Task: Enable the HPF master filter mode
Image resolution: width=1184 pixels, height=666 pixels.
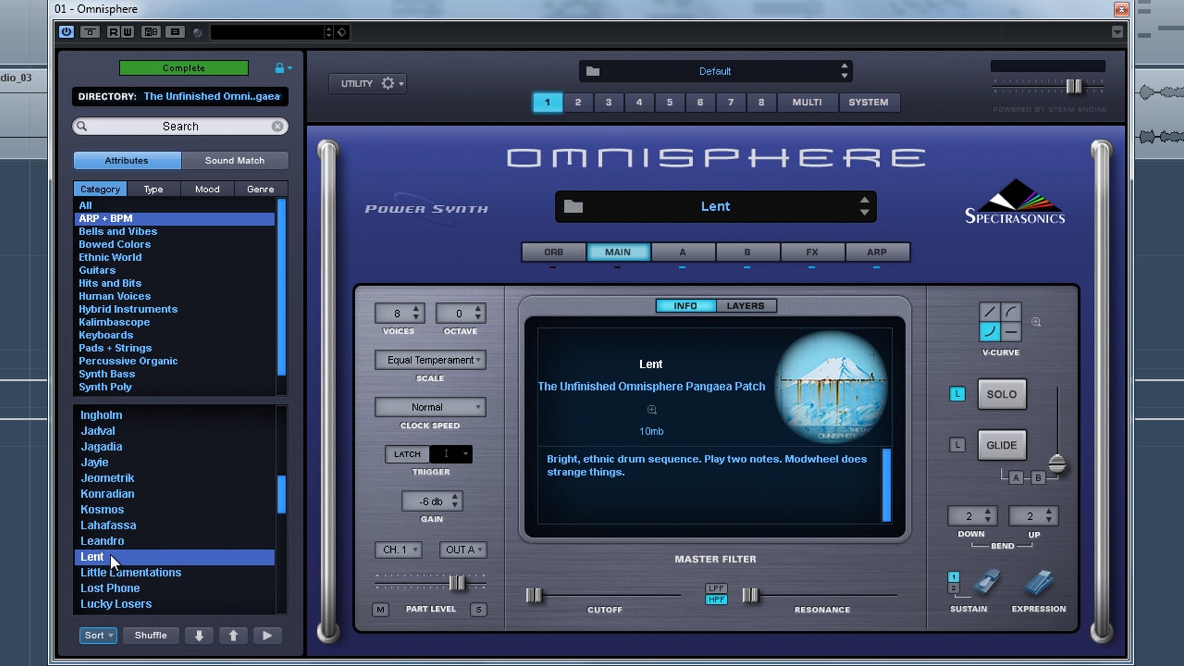Action: [716, 599]
